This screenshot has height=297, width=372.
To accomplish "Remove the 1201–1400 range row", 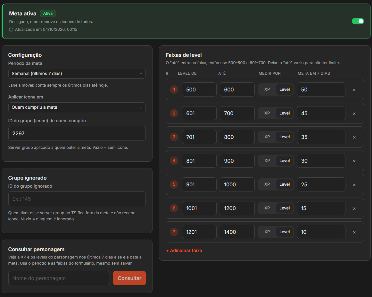I will click(354, 232).
